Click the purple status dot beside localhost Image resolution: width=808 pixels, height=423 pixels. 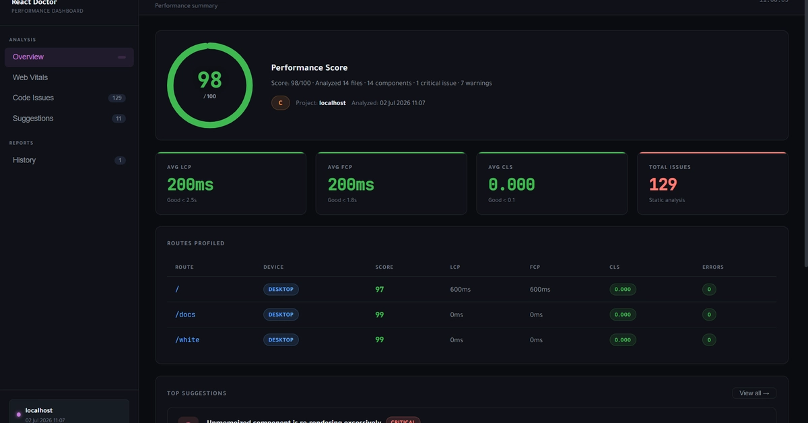[19, 414]
